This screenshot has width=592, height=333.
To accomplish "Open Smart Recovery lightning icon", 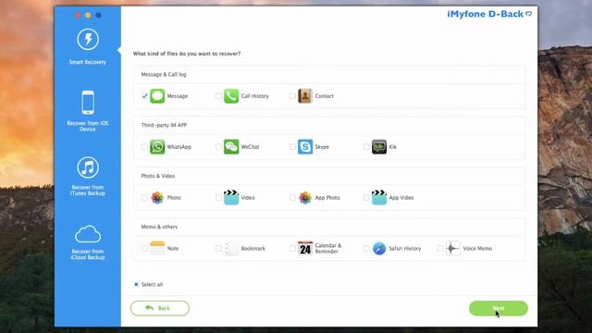I will coord(88,39).
